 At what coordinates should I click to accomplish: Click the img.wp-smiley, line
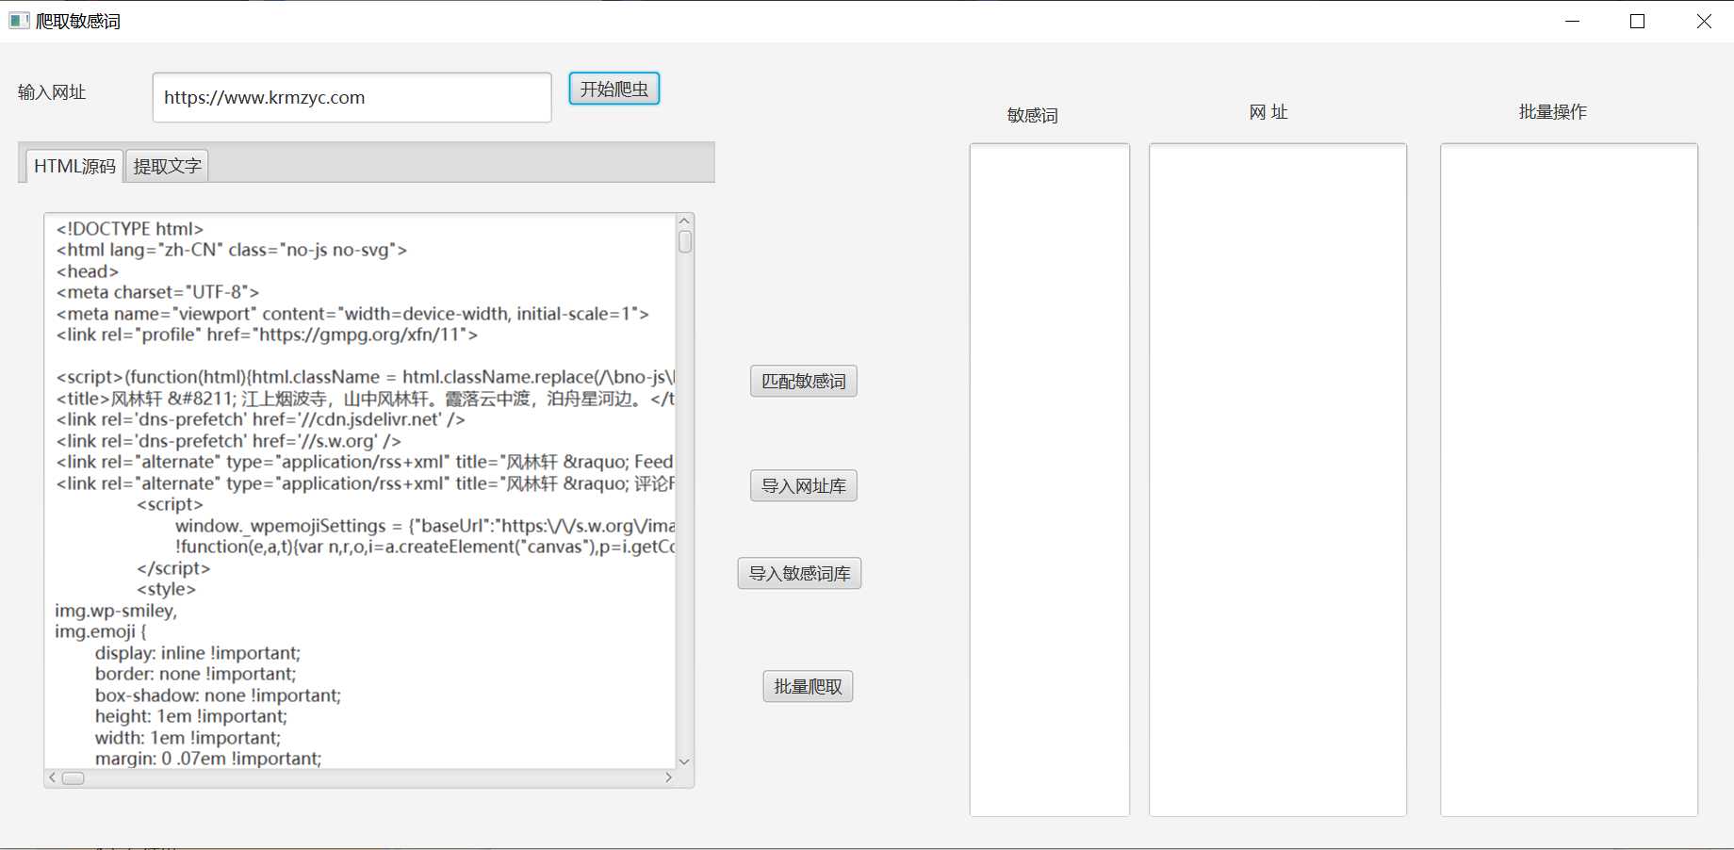tap(116, 611)
